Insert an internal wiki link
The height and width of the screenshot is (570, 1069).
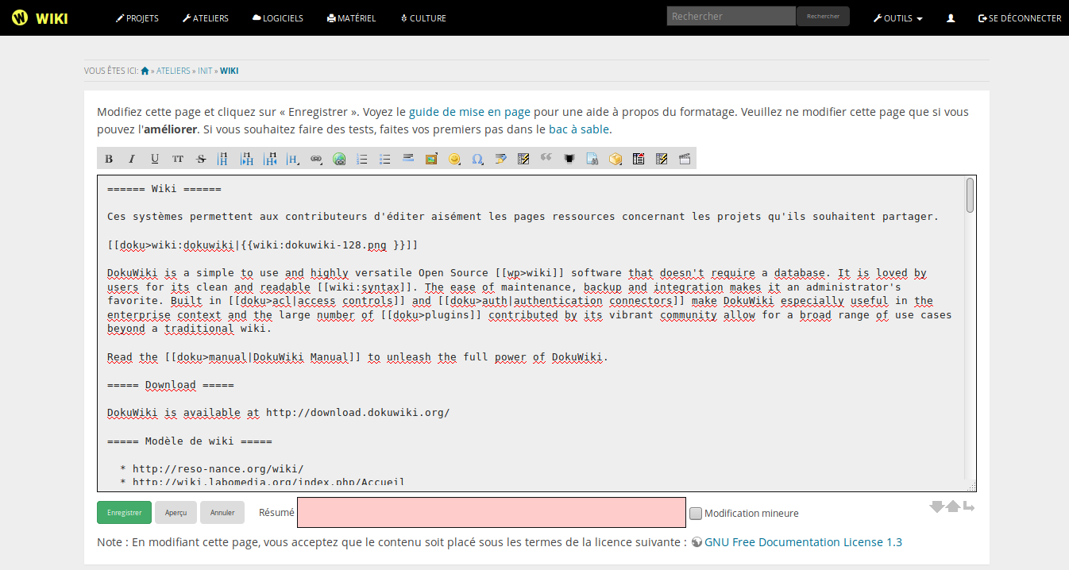tap(315, 159)
